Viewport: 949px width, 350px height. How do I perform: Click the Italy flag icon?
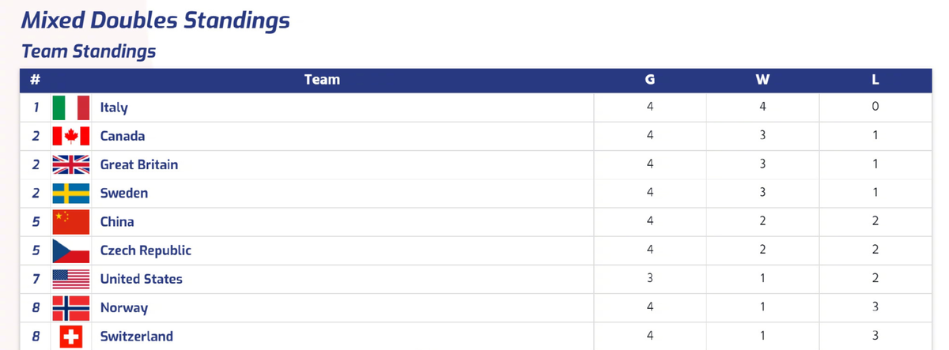tap(70, 107)
